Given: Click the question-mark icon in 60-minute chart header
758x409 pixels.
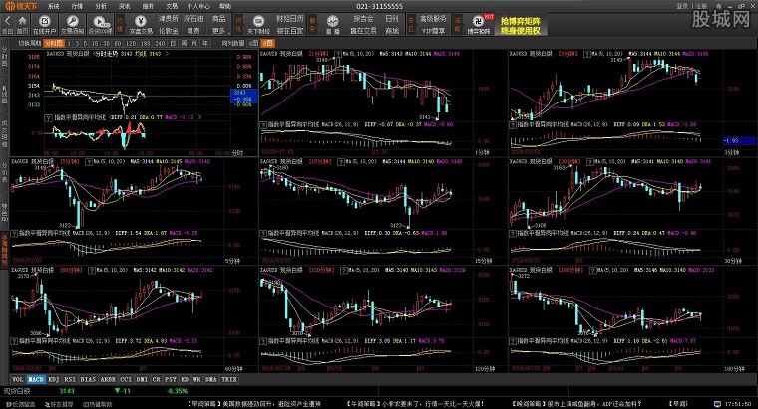Looking at the screenshot, I should coord(92,270).
